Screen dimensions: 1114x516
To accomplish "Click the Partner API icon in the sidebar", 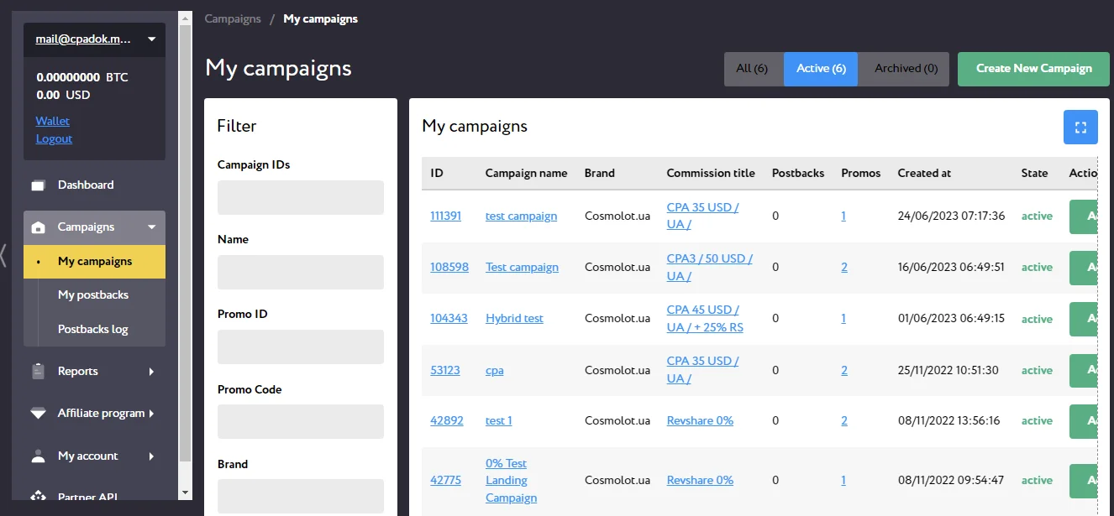I will (38, 498).
